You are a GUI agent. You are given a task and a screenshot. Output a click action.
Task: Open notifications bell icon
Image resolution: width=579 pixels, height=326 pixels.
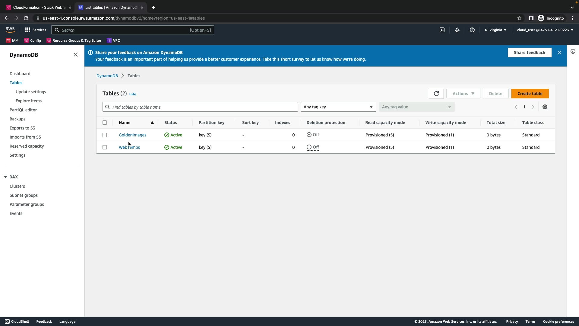tap(457, 30)
